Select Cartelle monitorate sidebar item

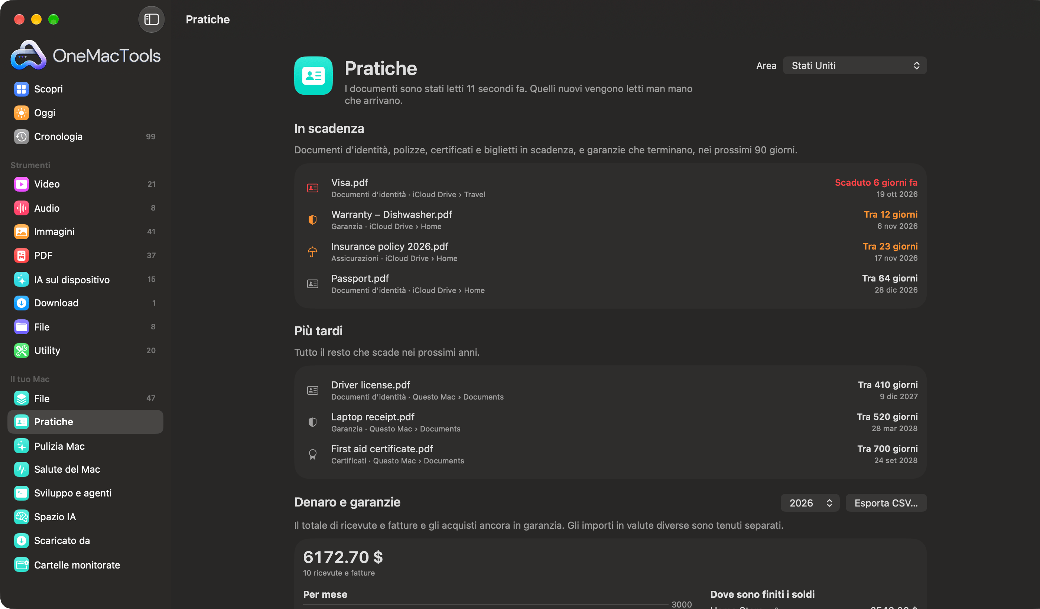click(85, 565)
